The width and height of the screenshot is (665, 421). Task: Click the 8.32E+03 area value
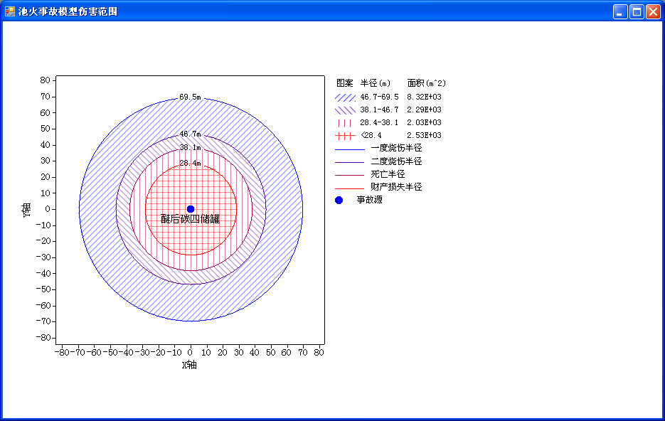point(424,97)
